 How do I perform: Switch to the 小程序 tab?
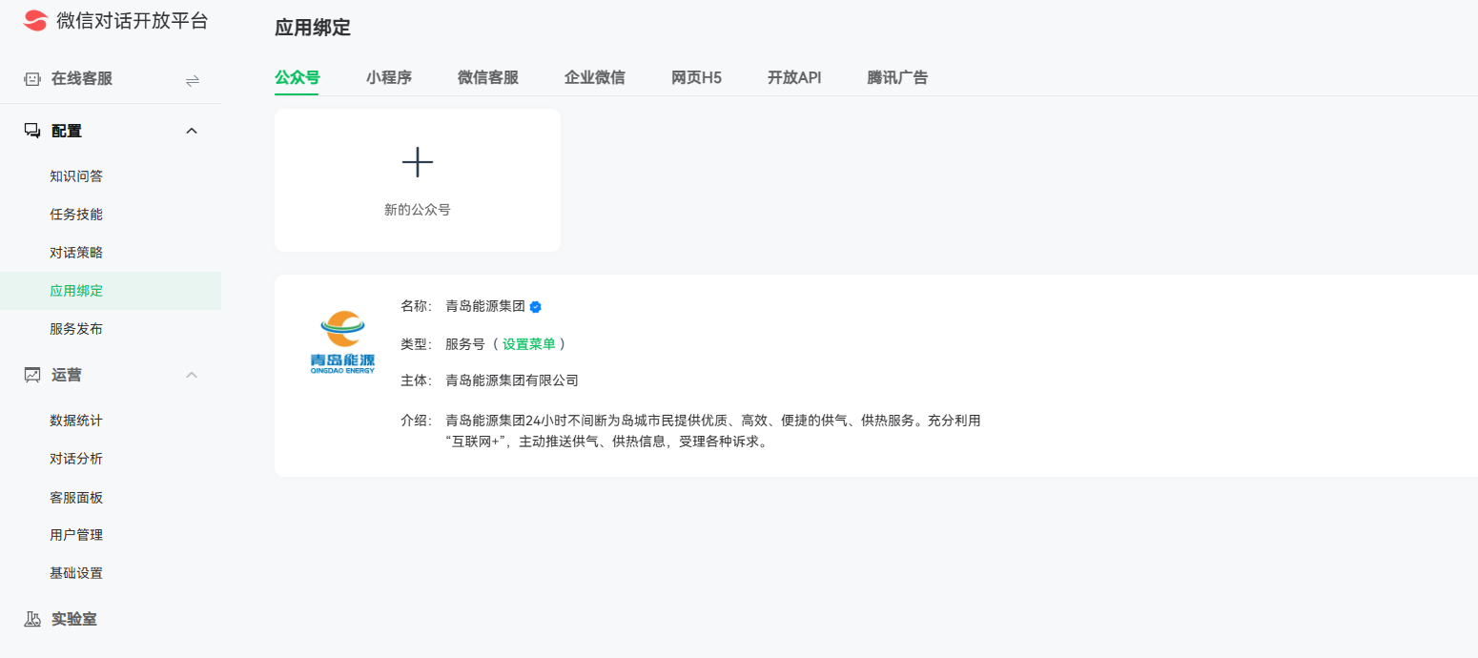point(389,78)
